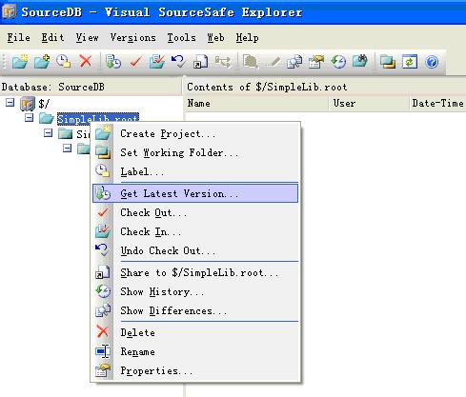Click the SimpleLib.root open folder icon
This screenshot has width=466, height=397.
[47, 118]
